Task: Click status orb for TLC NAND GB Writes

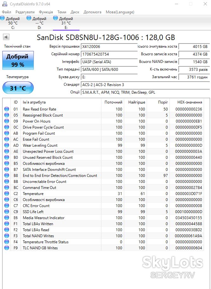Action: 7,248
